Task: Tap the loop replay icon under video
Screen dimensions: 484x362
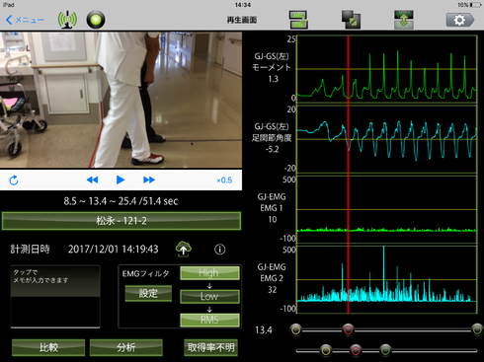Action: tap(14, 181)
